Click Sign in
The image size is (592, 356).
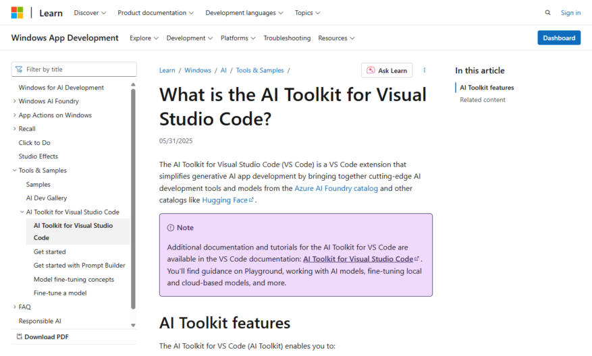coord(570,12)
